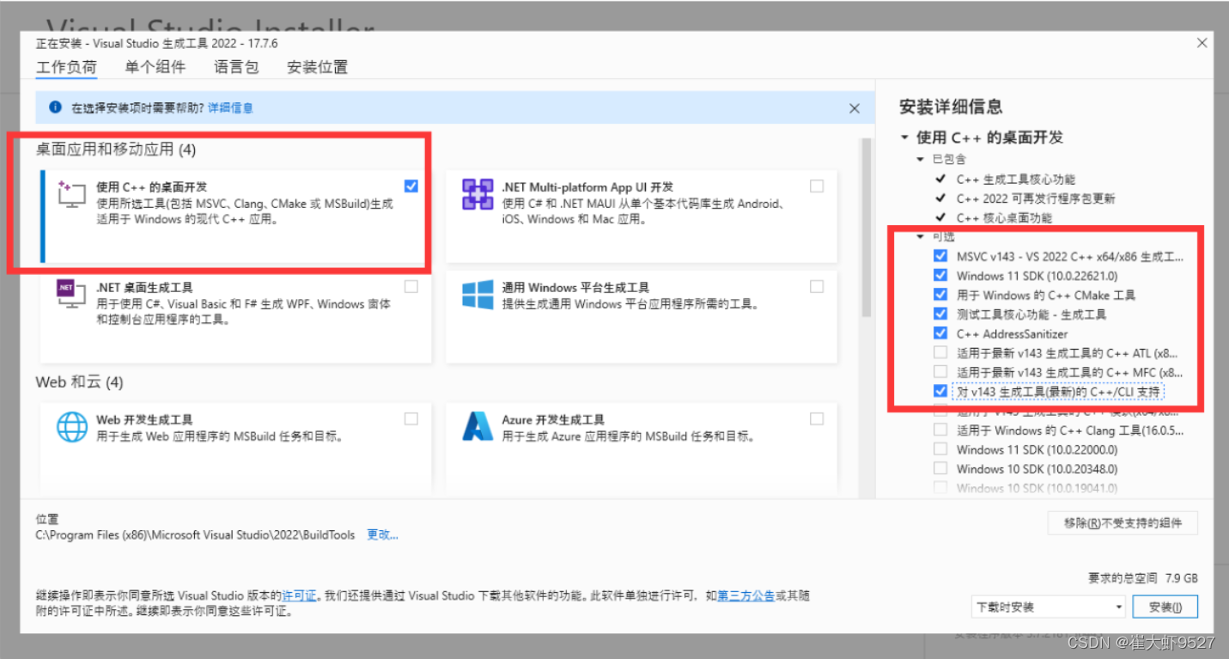Collapse the 可选 optional components group

point(922,236)
